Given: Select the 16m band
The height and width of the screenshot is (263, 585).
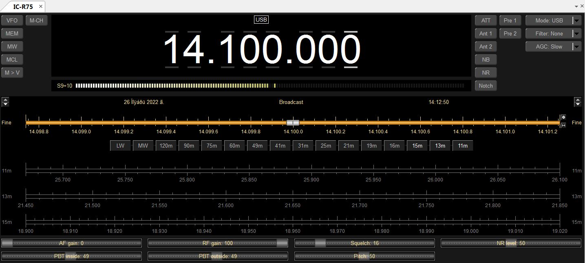Looking at the screenshot, I should tap(394, 146).
